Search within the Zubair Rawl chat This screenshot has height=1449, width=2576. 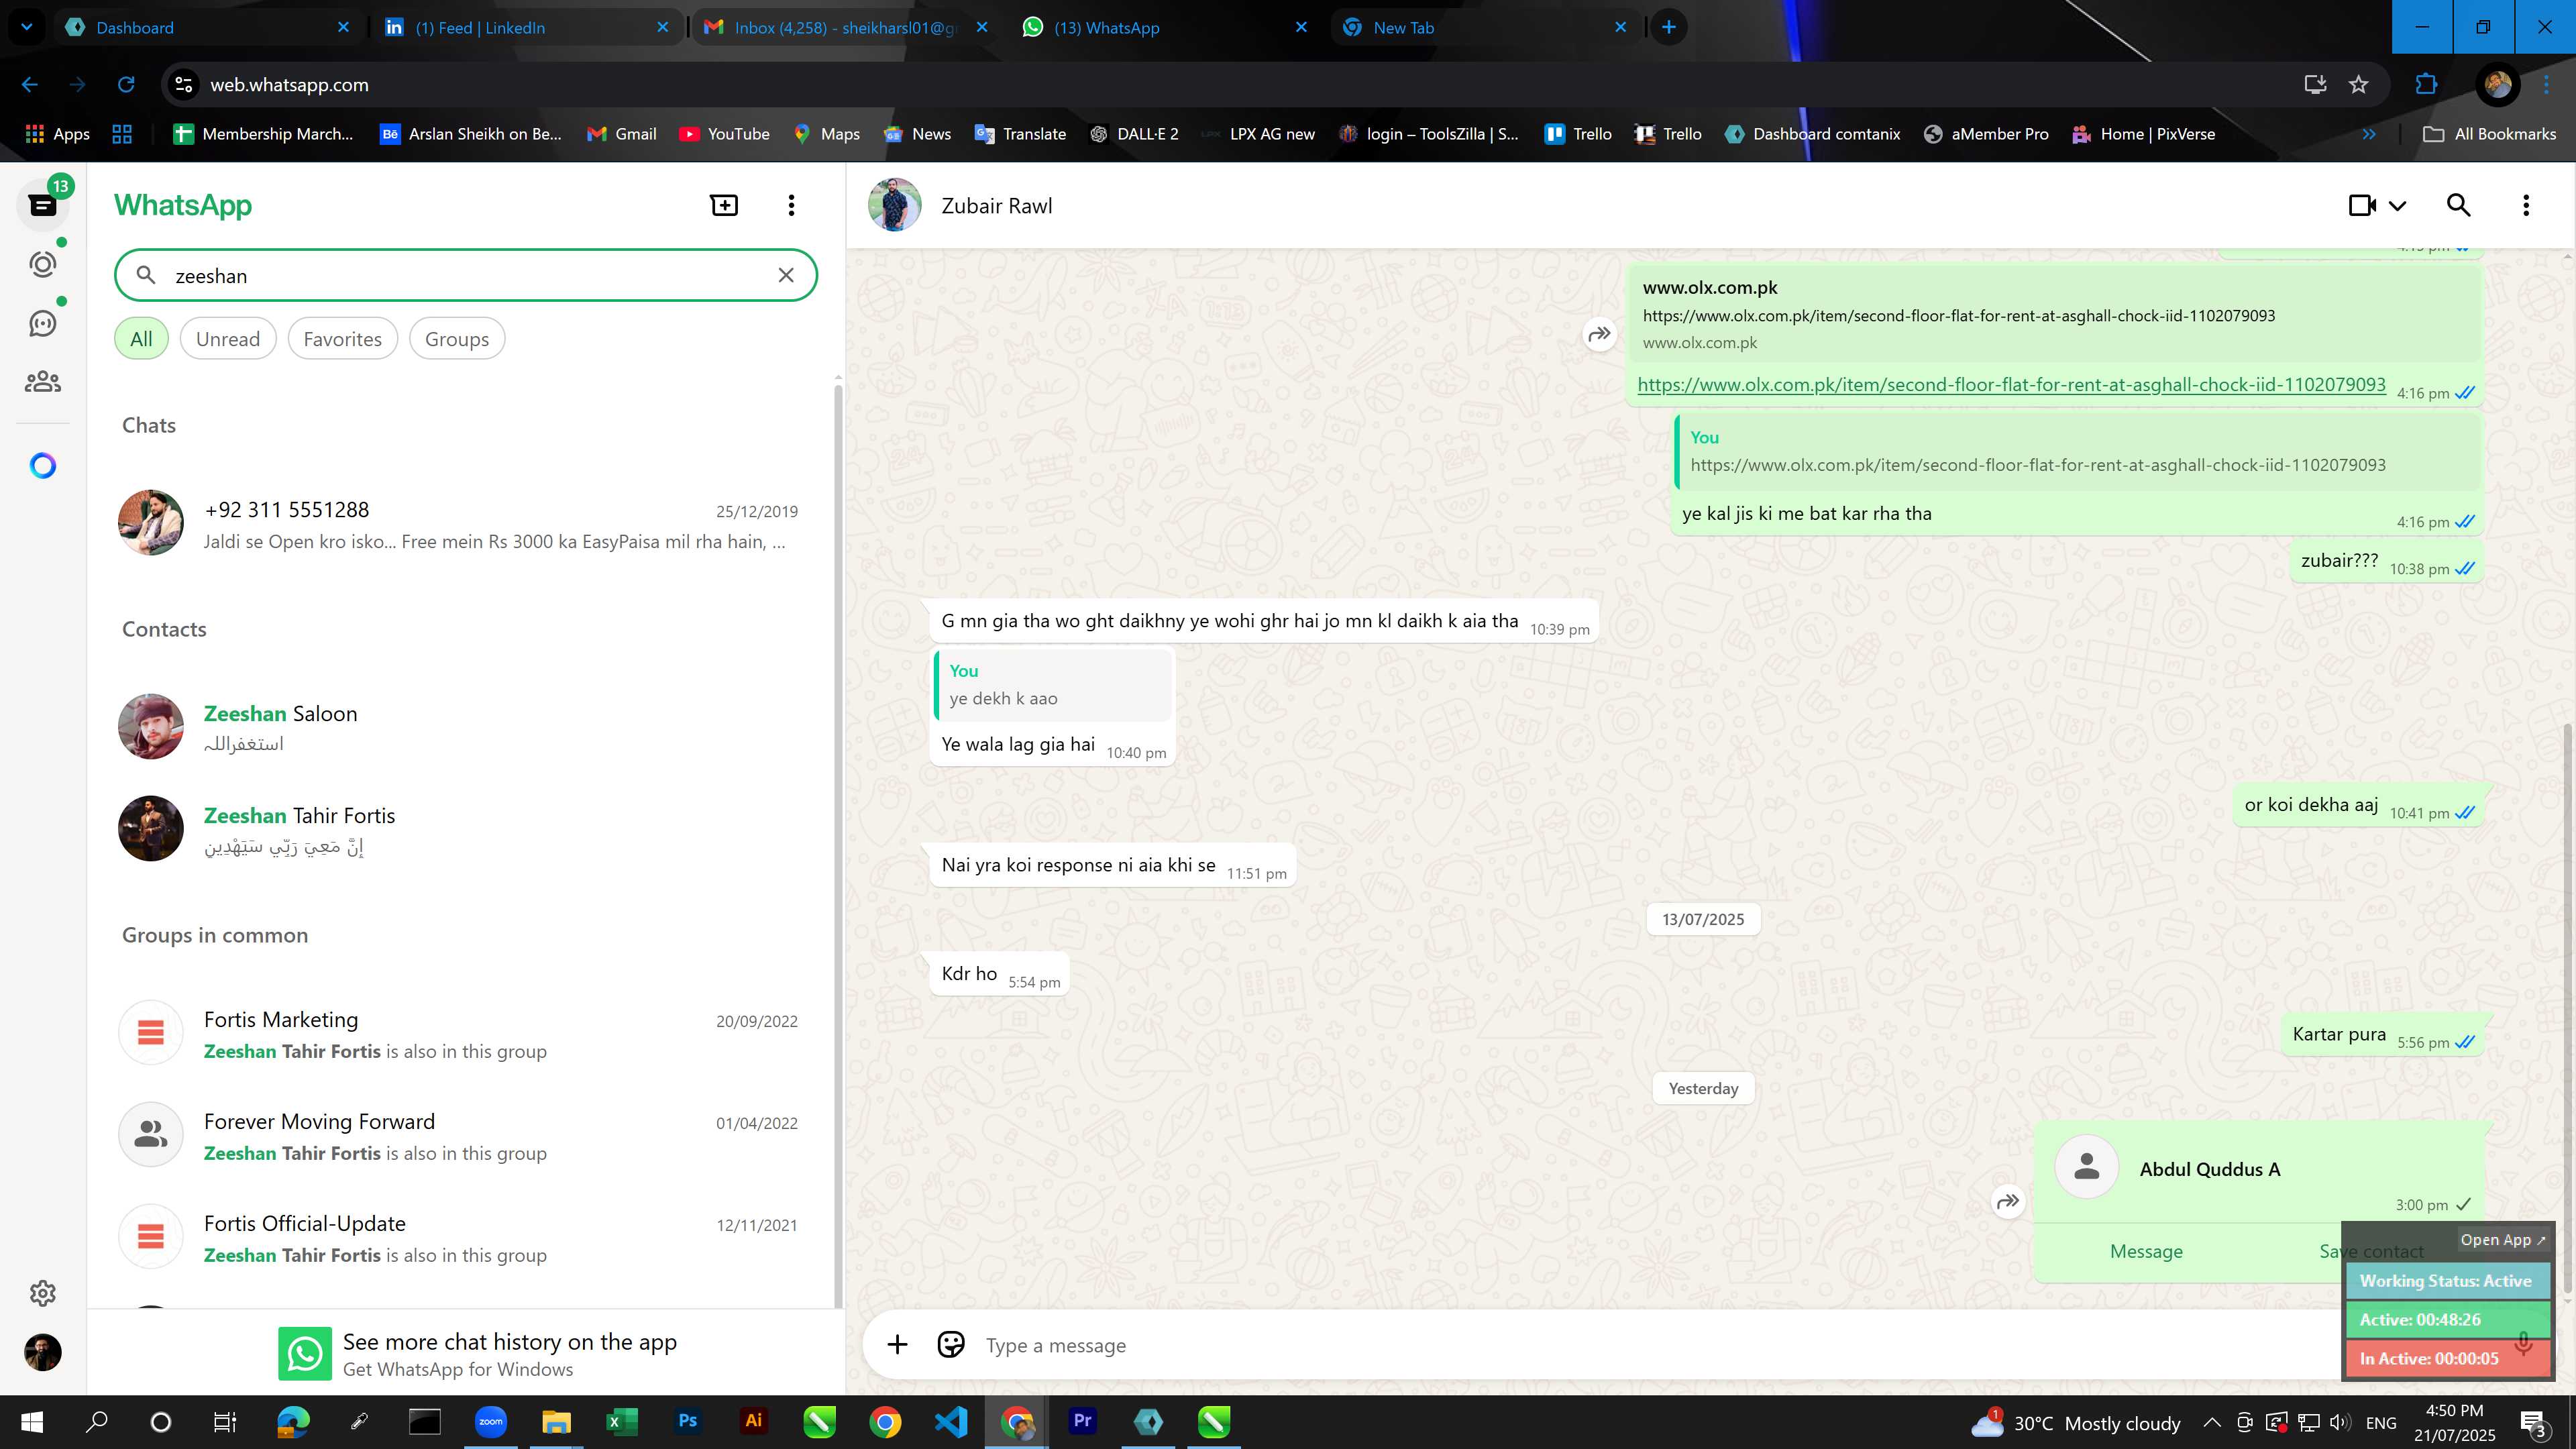coord(2459,205)
